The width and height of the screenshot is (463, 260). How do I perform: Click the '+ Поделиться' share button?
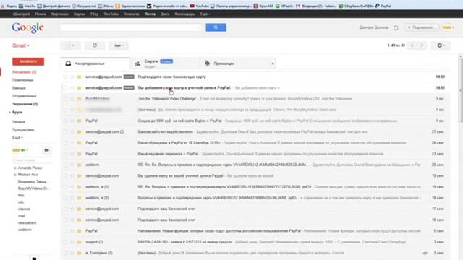tap(421, 27)
